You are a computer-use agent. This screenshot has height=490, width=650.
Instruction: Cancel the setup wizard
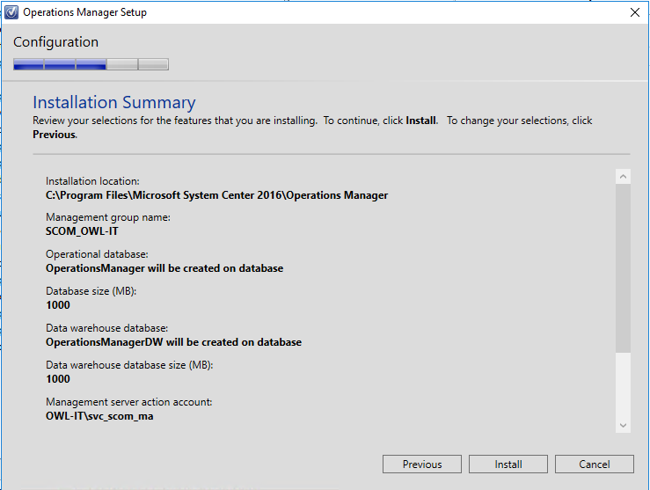coord(595,464)
